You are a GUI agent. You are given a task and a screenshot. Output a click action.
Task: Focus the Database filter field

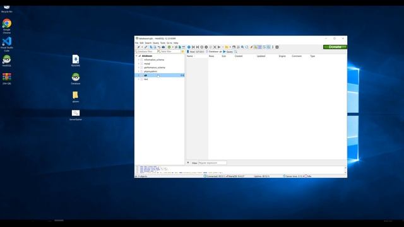(146, 52)
